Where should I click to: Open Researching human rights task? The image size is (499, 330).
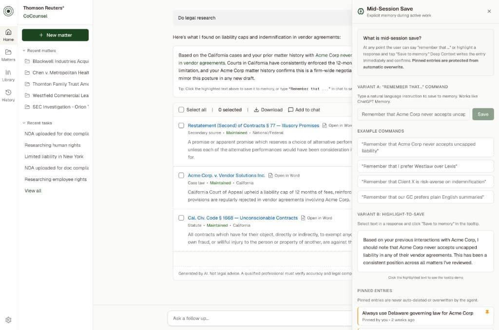[53, 145]
